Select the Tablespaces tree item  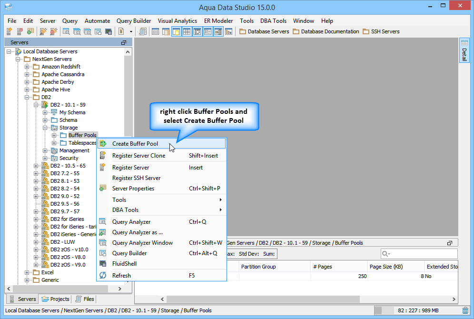[82, 143]
